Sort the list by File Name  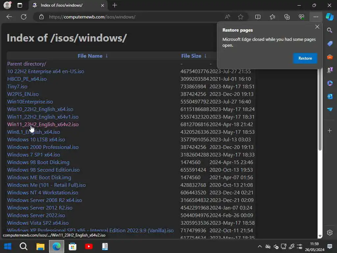coord(92,56)
